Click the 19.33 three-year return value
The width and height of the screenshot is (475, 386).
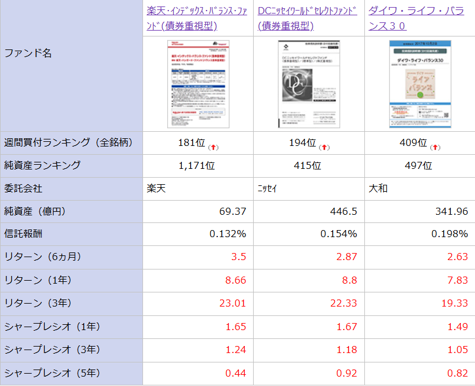tap(455, 304)
